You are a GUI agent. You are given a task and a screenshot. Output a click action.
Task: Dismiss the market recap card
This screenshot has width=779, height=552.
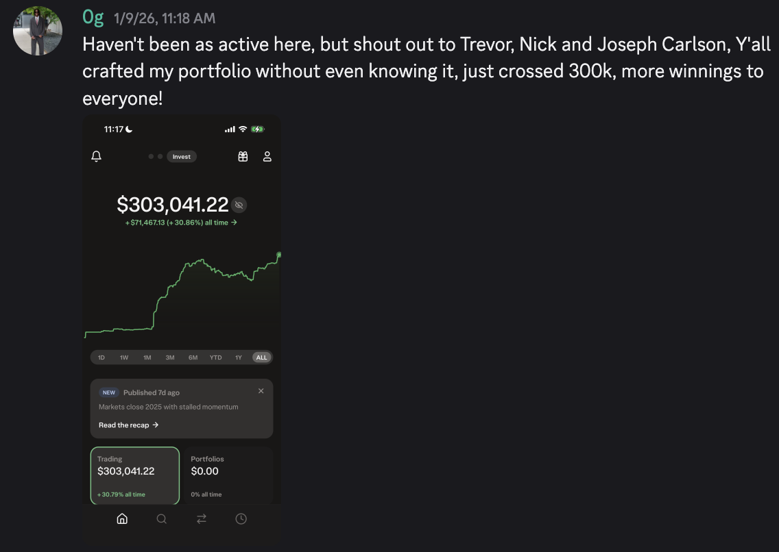coord(261,391)
